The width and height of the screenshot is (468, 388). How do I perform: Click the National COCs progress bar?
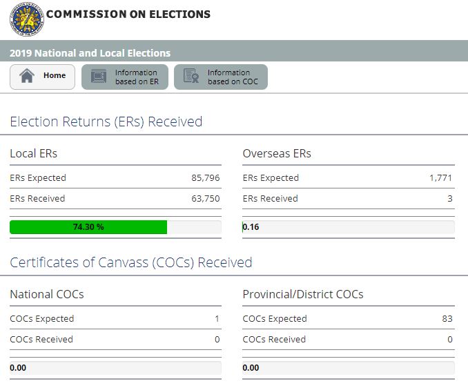click(115, 368)
